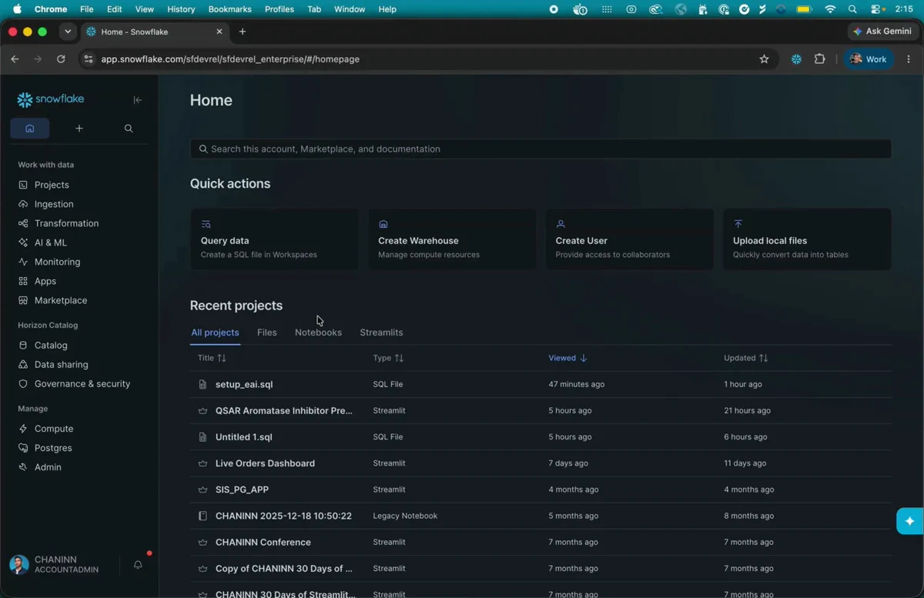Open the sidebar search magnifier icon

tap(129, 129)
